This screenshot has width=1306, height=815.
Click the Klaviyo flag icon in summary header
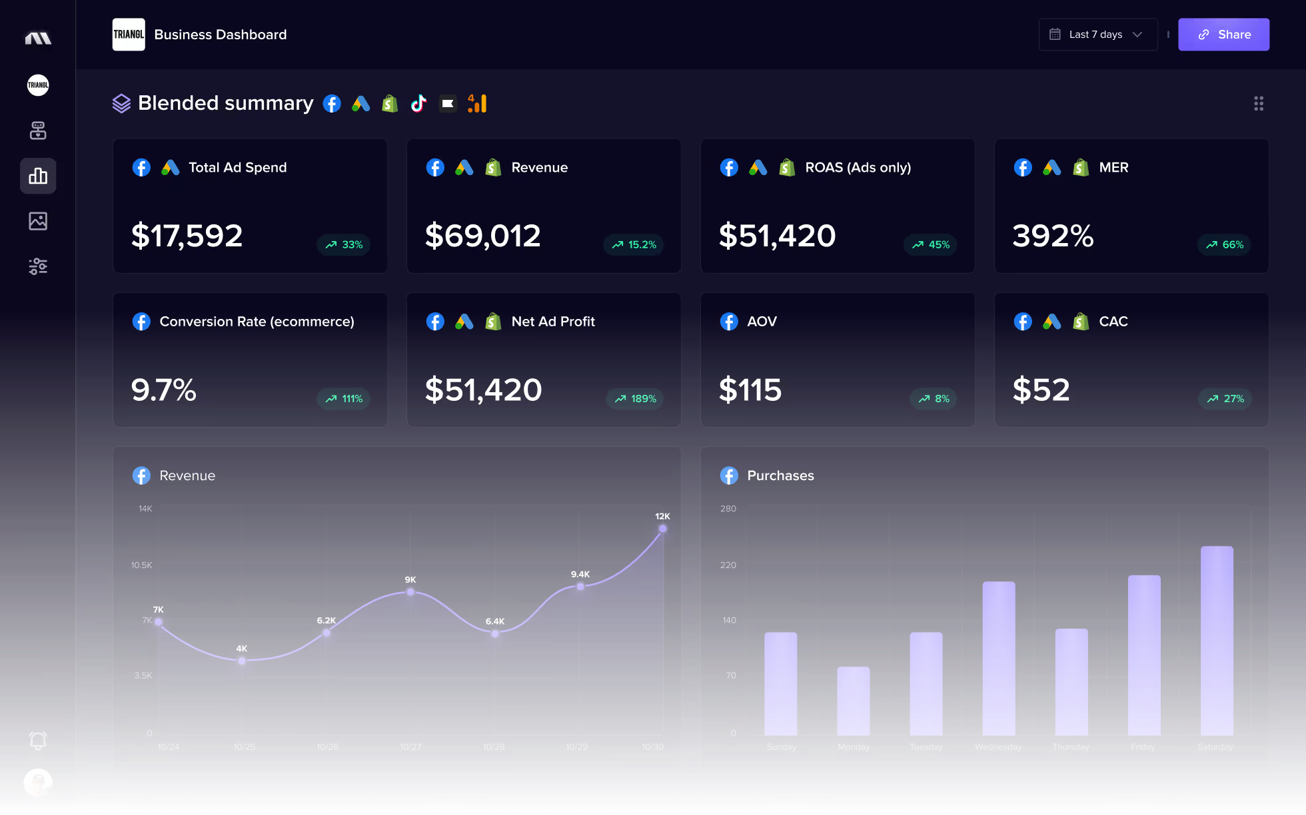(448, 103)
